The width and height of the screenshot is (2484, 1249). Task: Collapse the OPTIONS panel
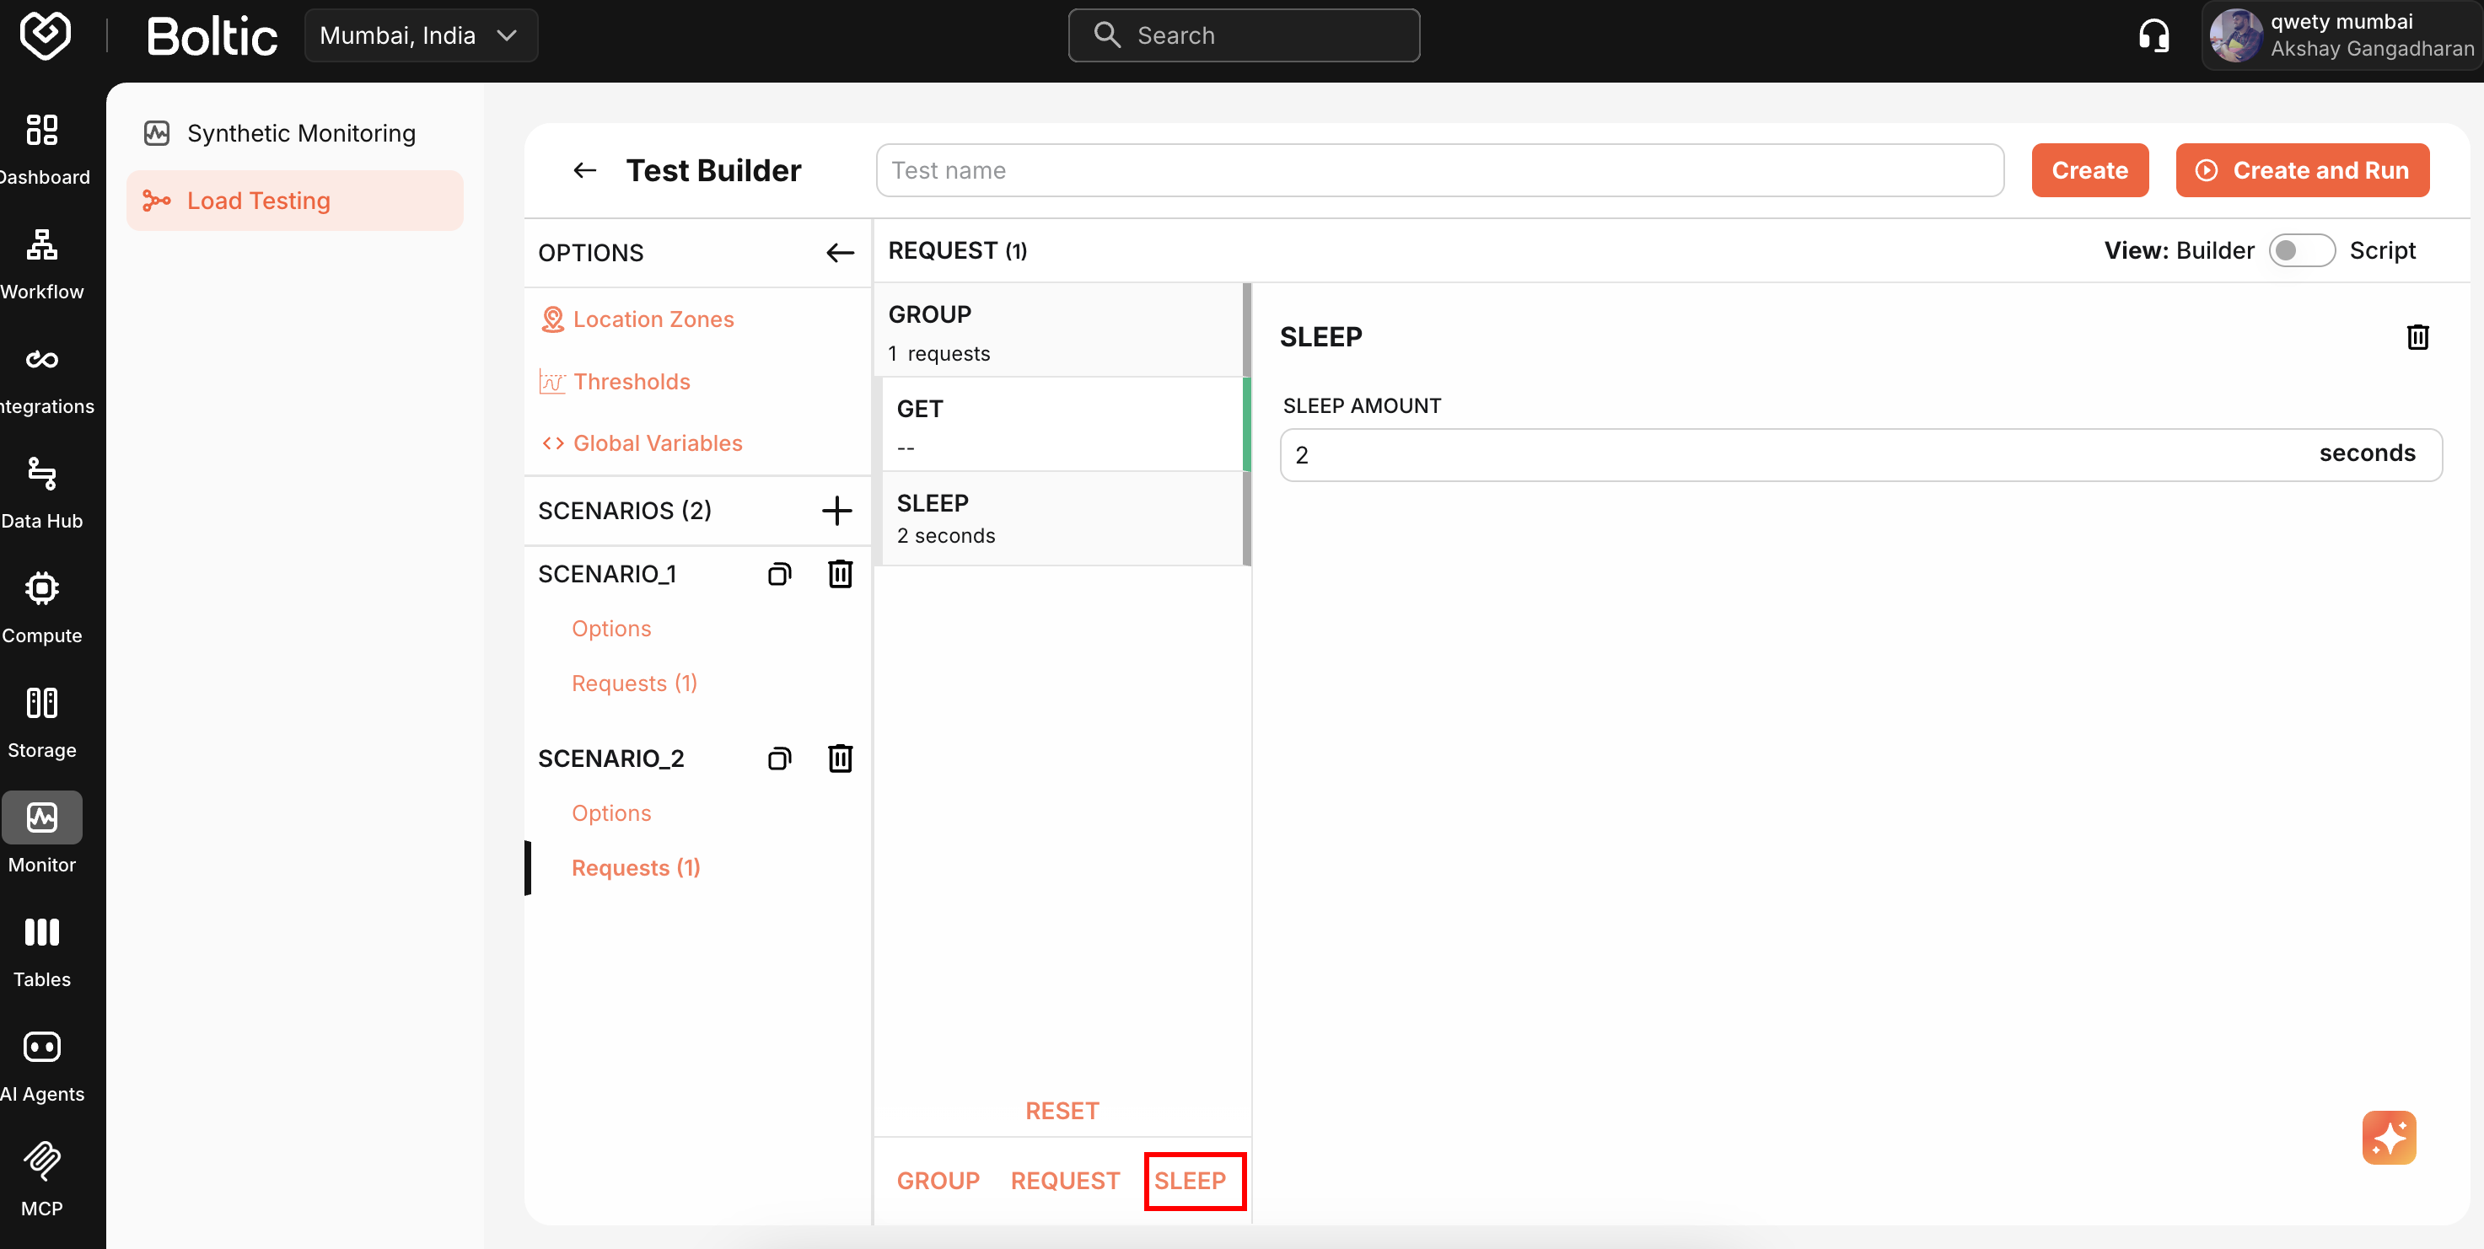tap(838, 253)
